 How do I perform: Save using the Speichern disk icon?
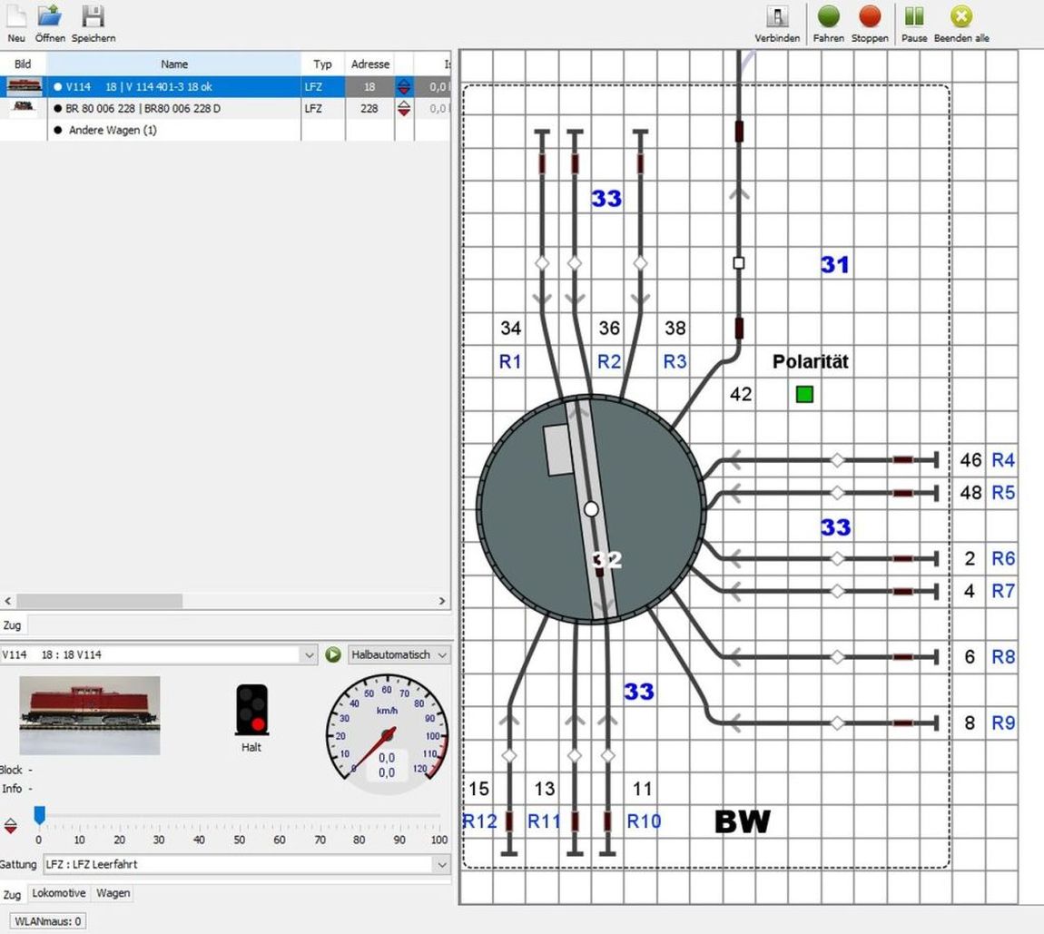pos(93,16)
